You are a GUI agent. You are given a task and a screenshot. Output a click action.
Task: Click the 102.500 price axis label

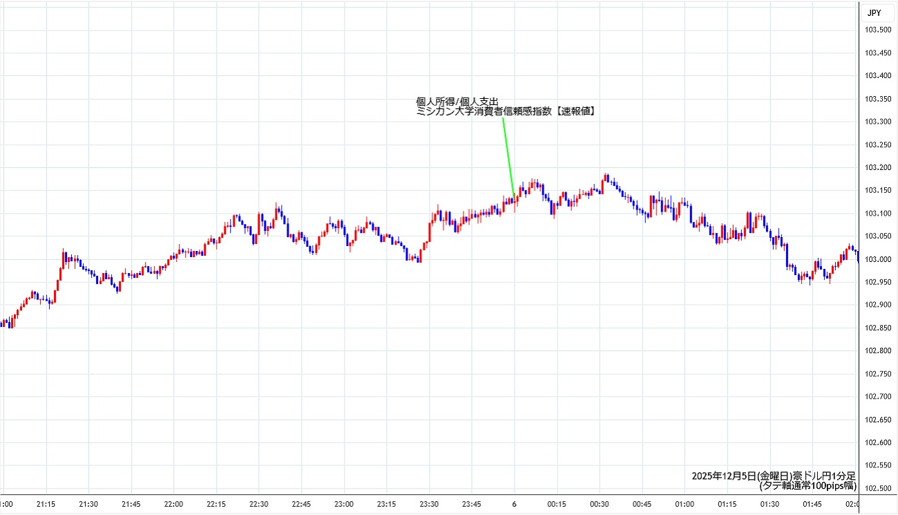877,488
